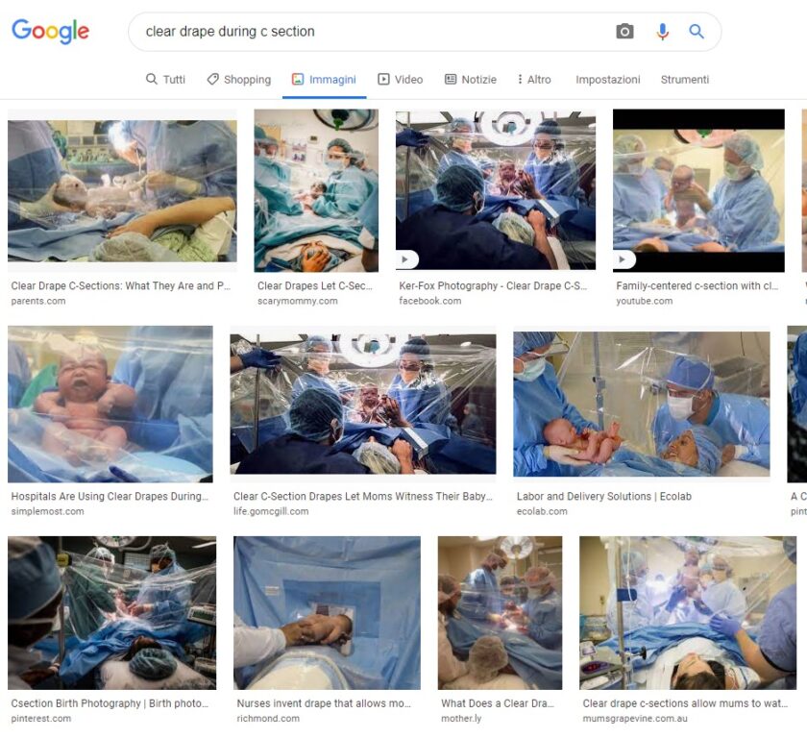Activate the microphone voice search icon
This screenshot has width=807, height=738.
662,32
